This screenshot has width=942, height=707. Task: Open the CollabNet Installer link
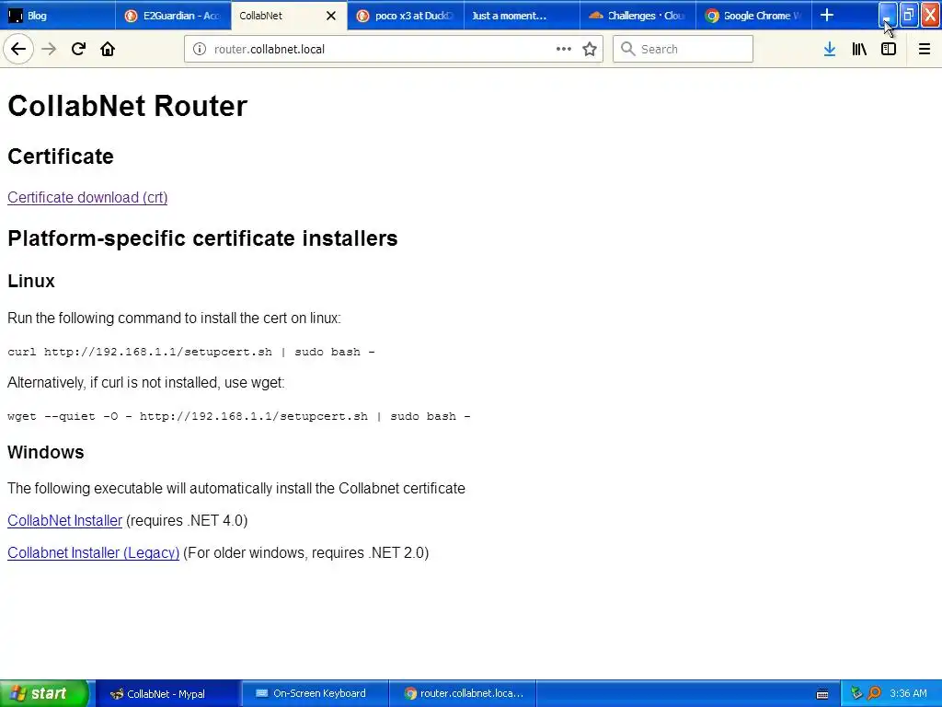point(65,520)
